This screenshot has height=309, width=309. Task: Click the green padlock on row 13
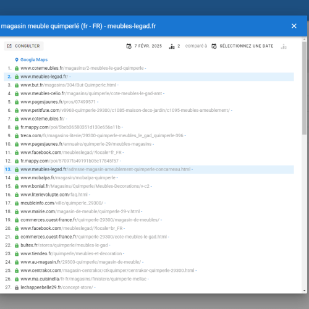click(17, 169)
